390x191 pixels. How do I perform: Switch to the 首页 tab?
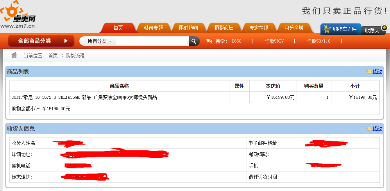pyautogui.click(x=118, y=28)
